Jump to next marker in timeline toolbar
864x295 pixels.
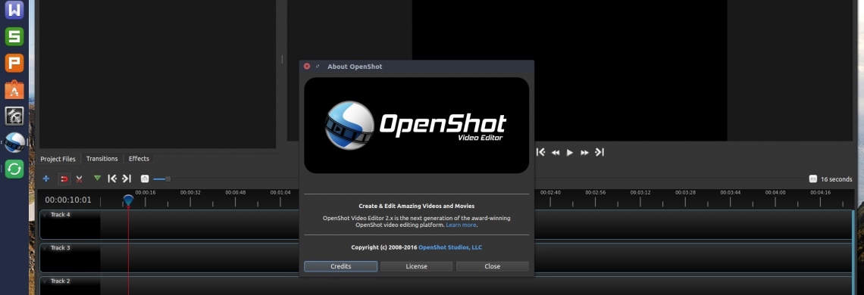click(x=127, y=179)
